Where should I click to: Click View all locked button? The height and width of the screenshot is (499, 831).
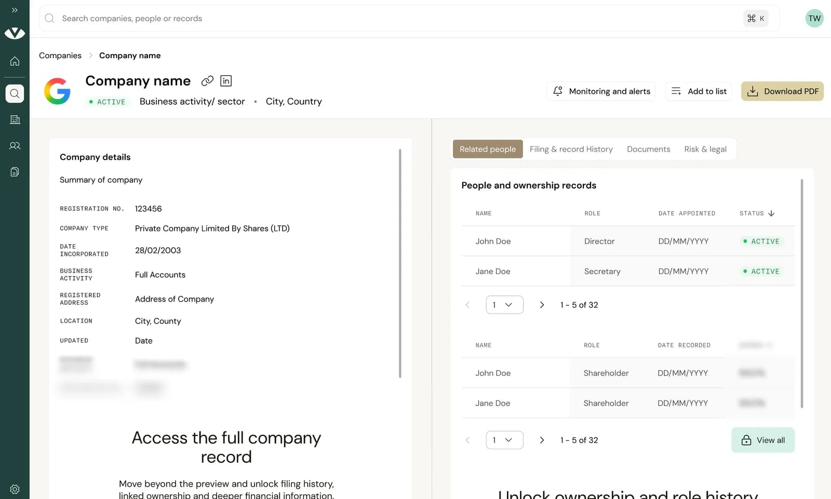point(763,440)
